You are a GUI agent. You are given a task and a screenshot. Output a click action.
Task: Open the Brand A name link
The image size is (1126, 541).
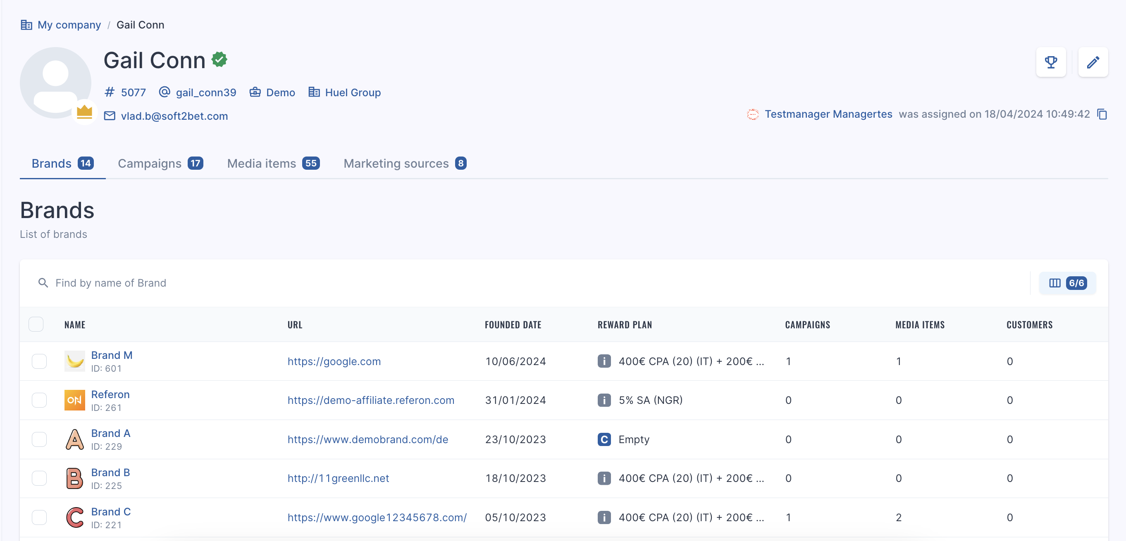[x=111, y=433]
